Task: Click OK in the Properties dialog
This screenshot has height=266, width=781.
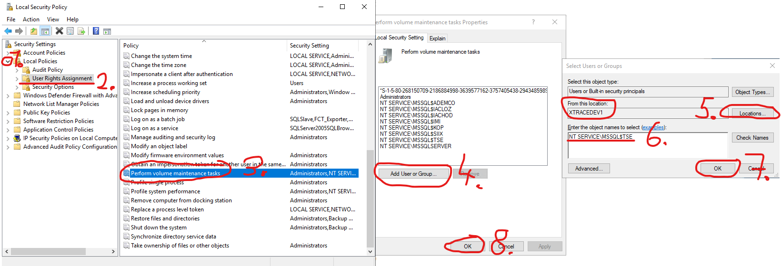Action: (468, 247)
